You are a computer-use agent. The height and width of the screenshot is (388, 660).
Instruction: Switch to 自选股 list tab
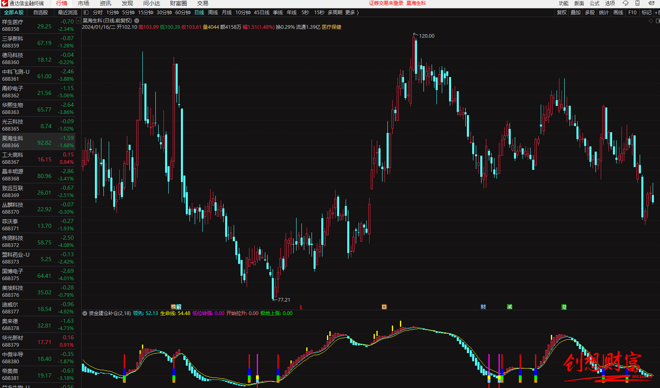41,13
